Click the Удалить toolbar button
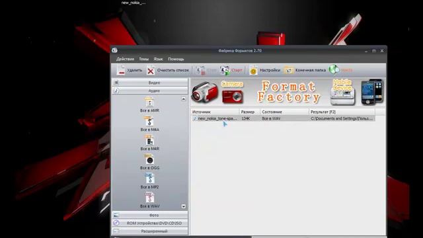Viewport: 423px width, 238px height. 130,70
